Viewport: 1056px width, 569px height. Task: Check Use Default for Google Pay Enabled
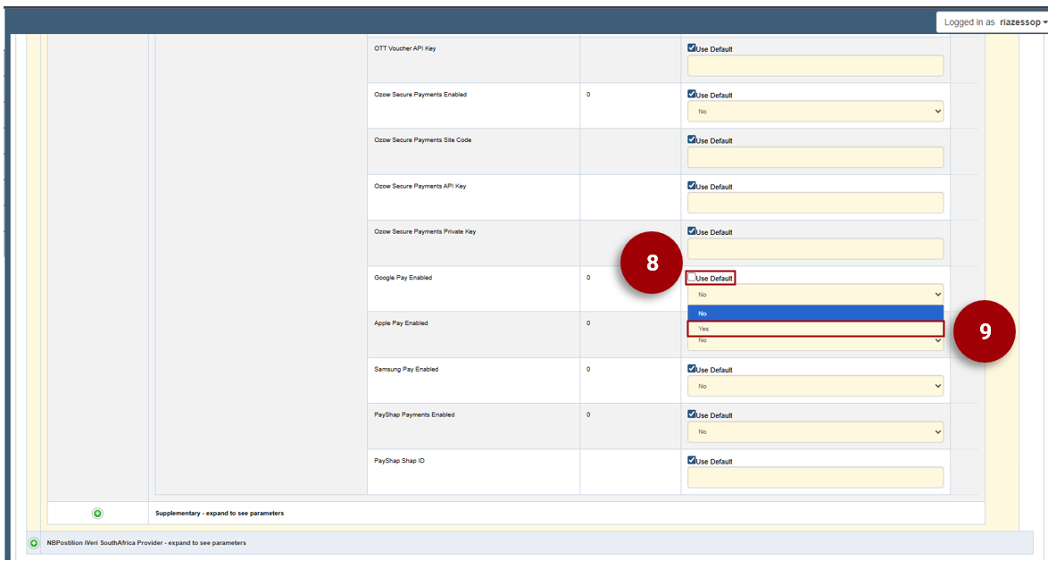(692, 278)
